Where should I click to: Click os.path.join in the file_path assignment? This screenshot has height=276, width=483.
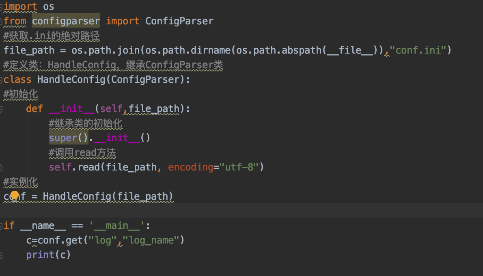tap(106, 50)
